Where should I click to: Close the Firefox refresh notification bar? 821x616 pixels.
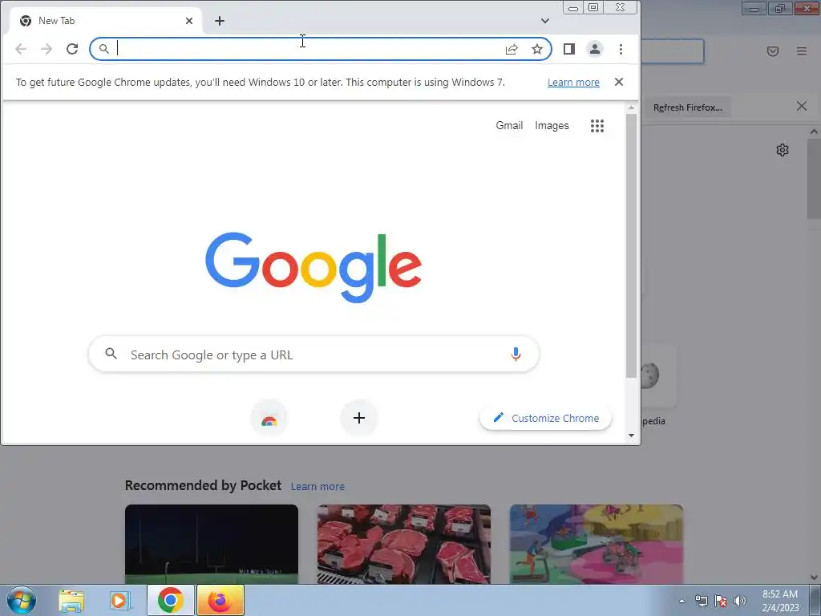pos(802,107)
